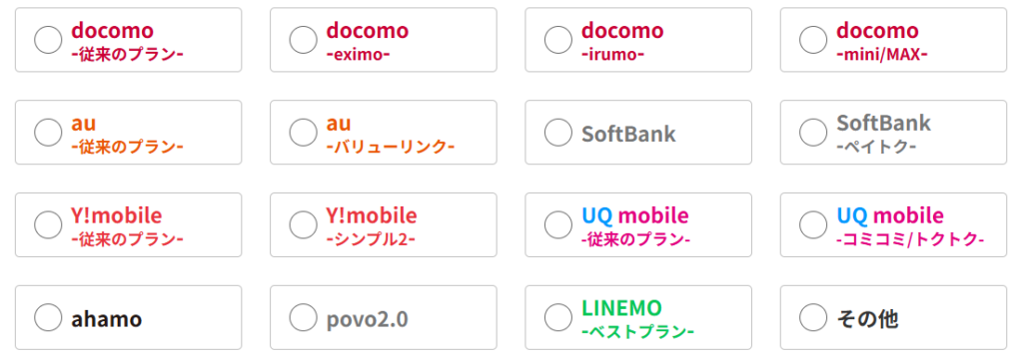Click the povo2.0 label text

pyautogui.click(x=368, y=319)
